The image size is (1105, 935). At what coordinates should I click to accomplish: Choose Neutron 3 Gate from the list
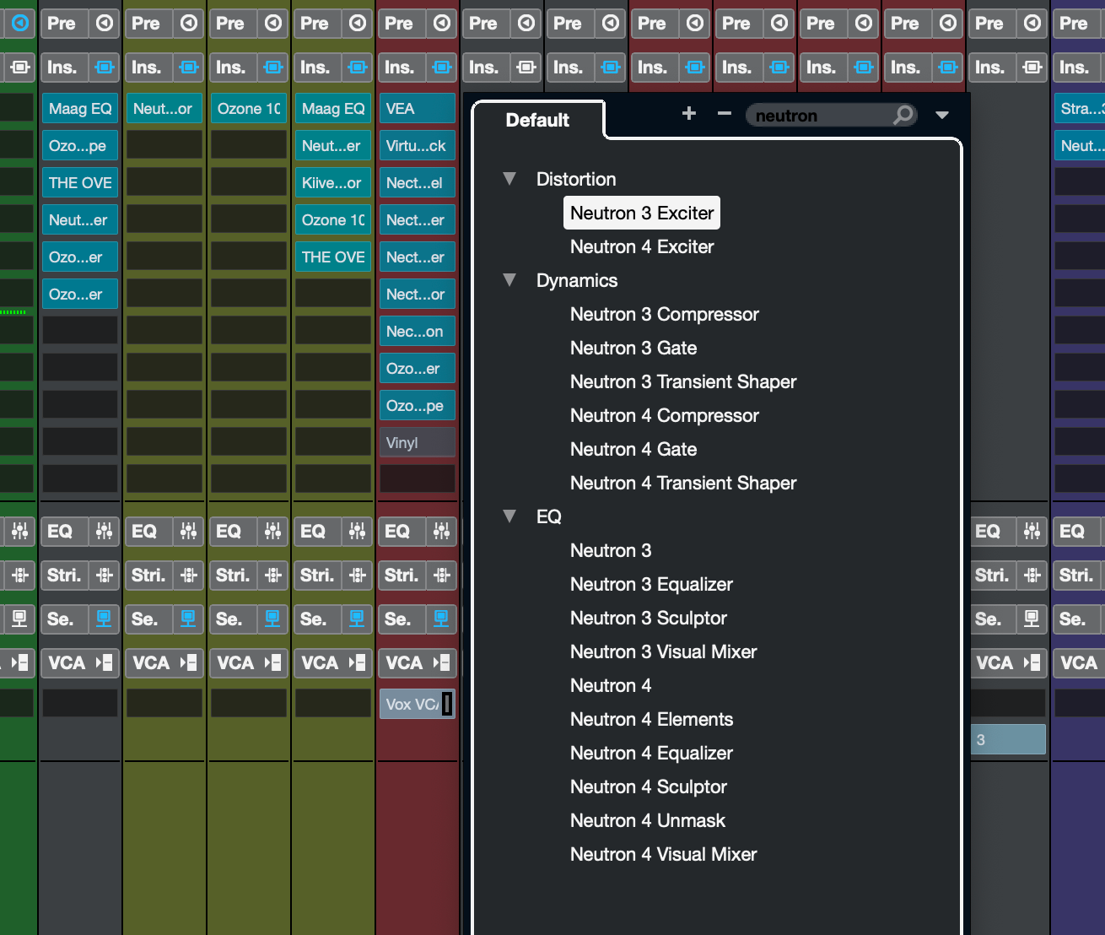[633, 348]
